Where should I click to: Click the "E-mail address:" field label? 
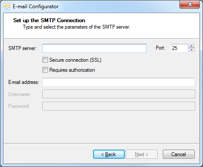coord(24,82)
